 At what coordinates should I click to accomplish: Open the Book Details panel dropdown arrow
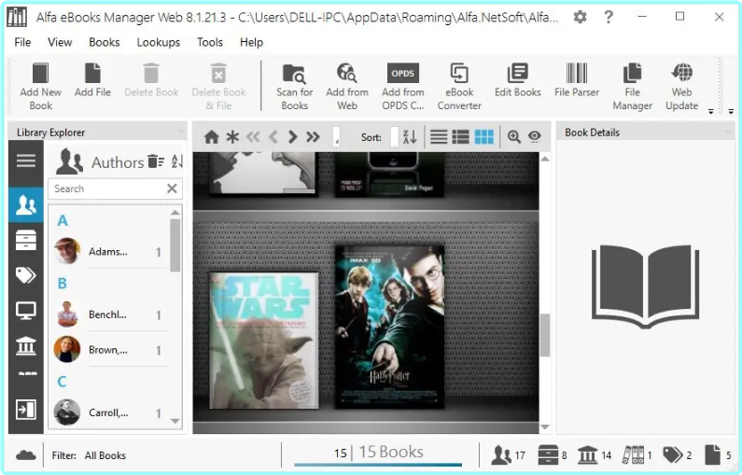(727, 133)
